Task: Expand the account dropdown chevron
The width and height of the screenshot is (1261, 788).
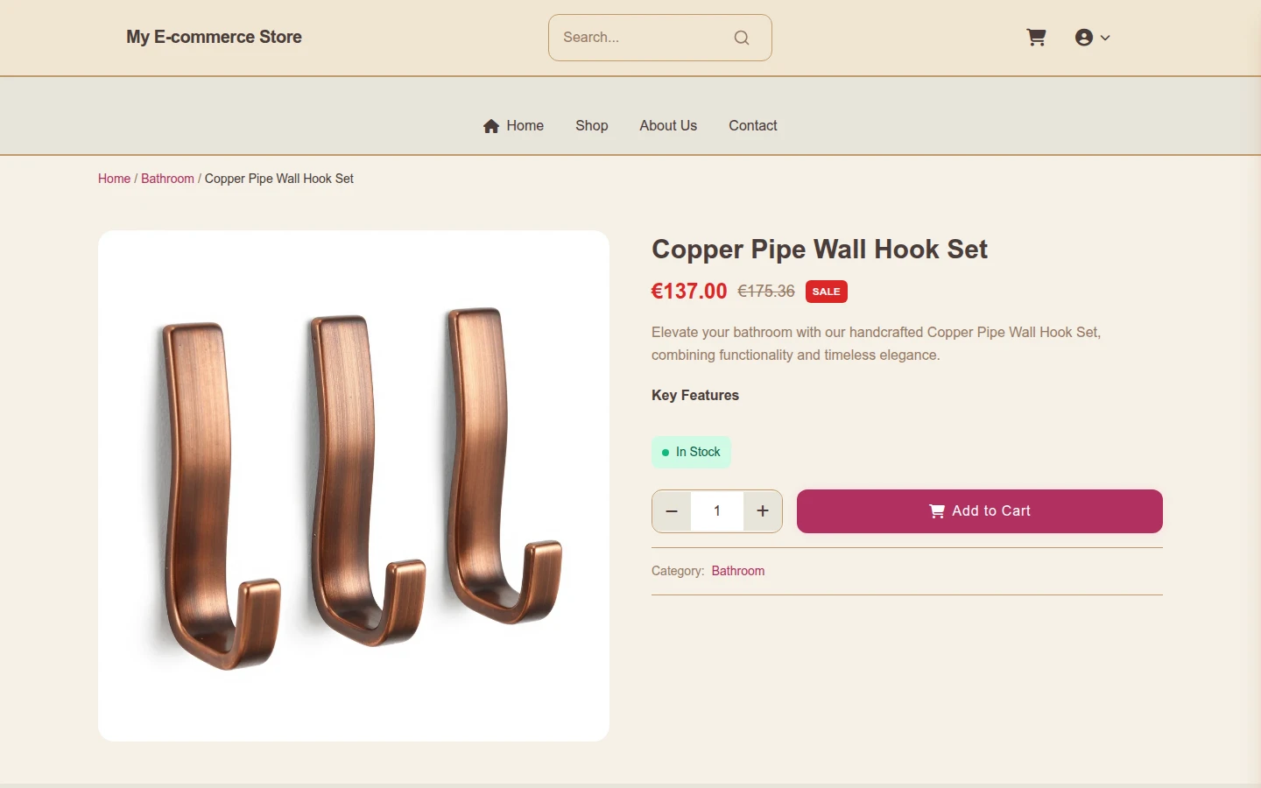Action: (x=1105, y=38)
